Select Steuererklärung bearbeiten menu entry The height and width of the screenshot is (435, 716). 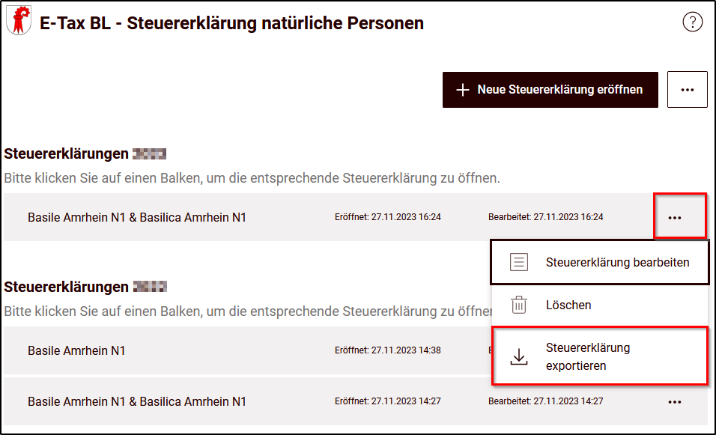click(x=600, y=263)
